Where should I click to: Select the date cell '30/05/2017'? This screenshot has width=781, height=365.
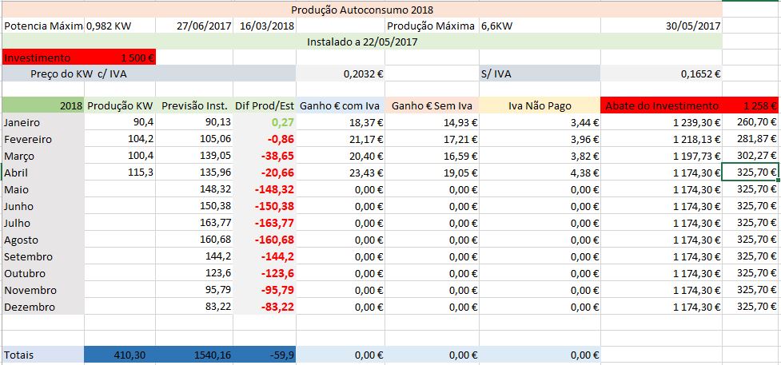tap(661, 26)
